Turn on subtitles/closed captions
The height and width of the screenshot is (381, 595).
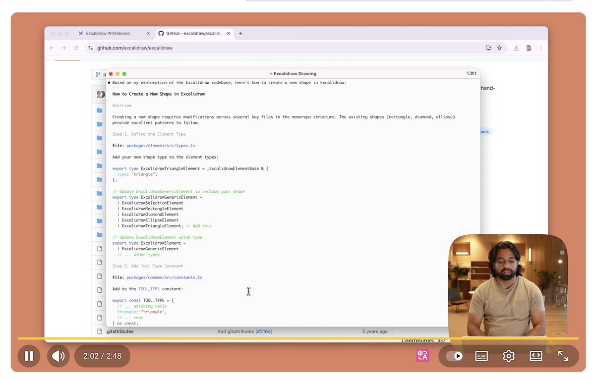pyautogui.click(x=481, y=356)
